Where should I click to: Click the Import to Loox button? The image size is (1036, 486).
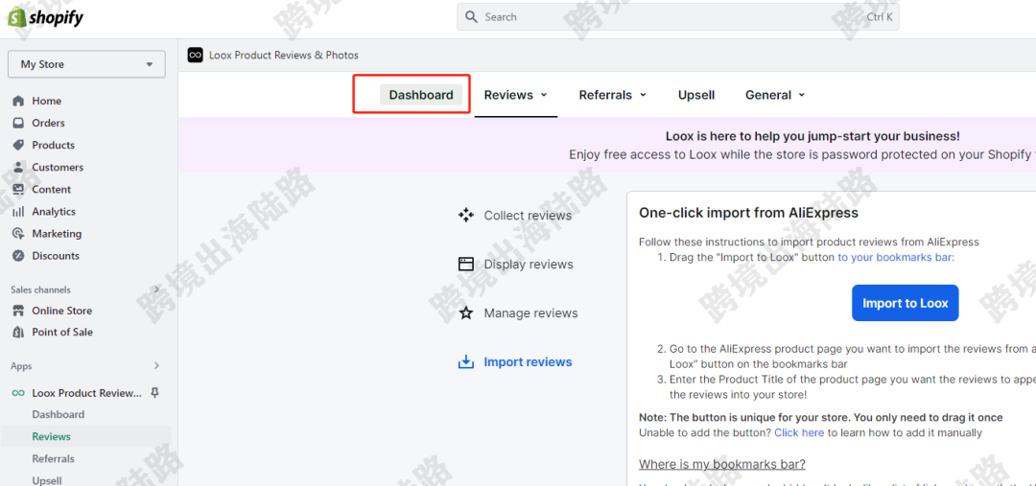pyautogui.click(x=906, y=303)
